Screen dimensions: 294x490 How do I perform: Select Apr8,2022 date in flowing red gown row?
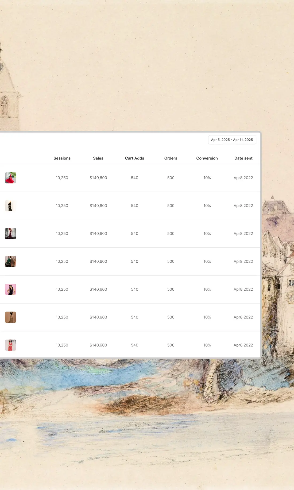[243, 178]
